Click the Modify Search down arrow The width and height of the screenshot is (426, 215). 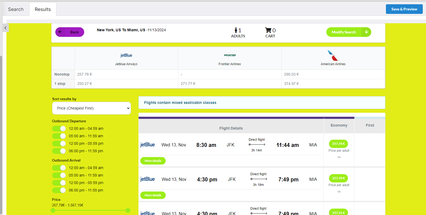[x=366, y=32]
